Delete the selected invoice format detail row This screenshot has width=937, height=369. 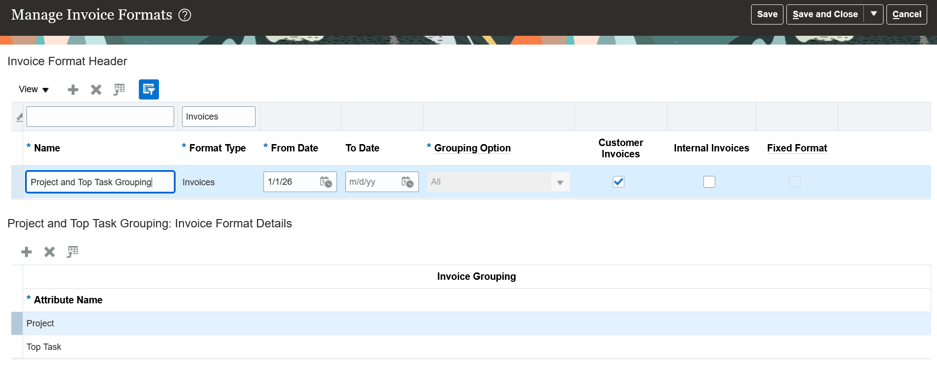click(x=50, y=252)
